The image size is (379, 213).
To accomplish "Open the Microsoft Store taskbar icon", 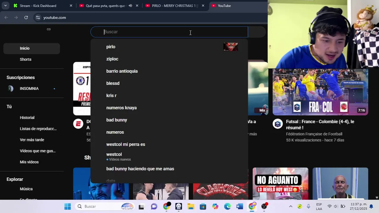I will click(203, 206).
